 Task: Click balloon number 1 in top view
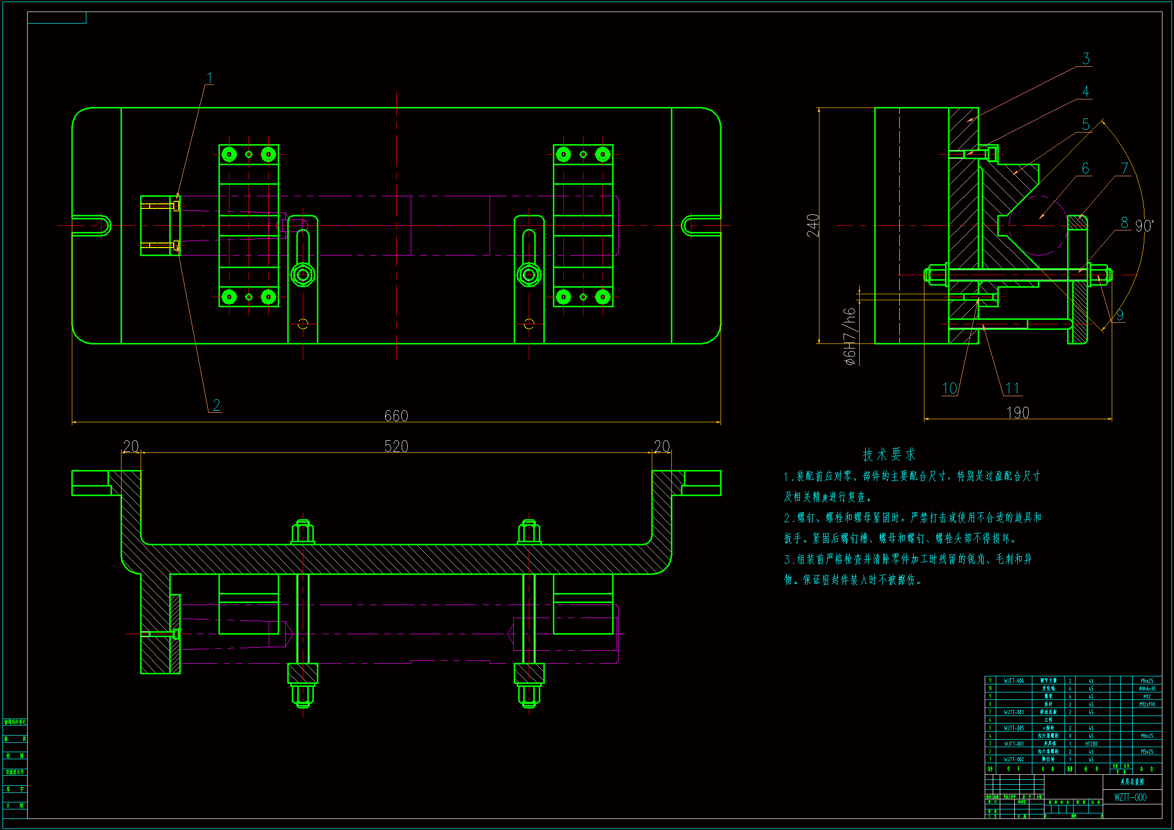[x=209, y=78]
